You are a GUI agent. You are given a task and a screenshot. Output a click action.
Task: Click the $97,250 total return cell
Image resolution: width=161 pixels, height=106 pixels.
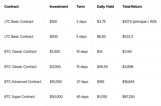(x=128, y=97)
